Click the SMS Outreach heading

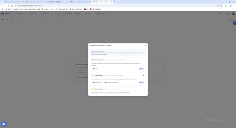pyautogui.click(x=99, y=89)
